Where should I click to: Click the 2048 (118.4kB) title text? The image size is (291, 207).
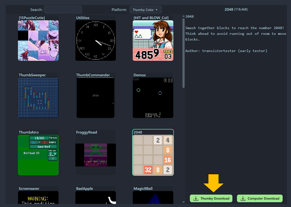pyautogui.click(x=236, y=9)
